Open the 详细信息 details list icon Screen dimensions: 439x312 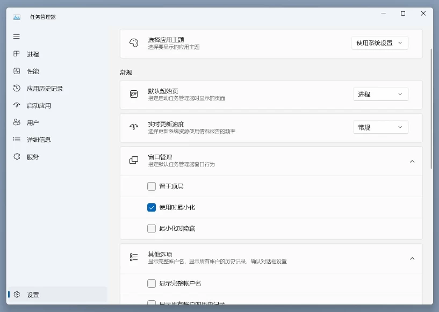pyautogui.click(x=17, y=140)
